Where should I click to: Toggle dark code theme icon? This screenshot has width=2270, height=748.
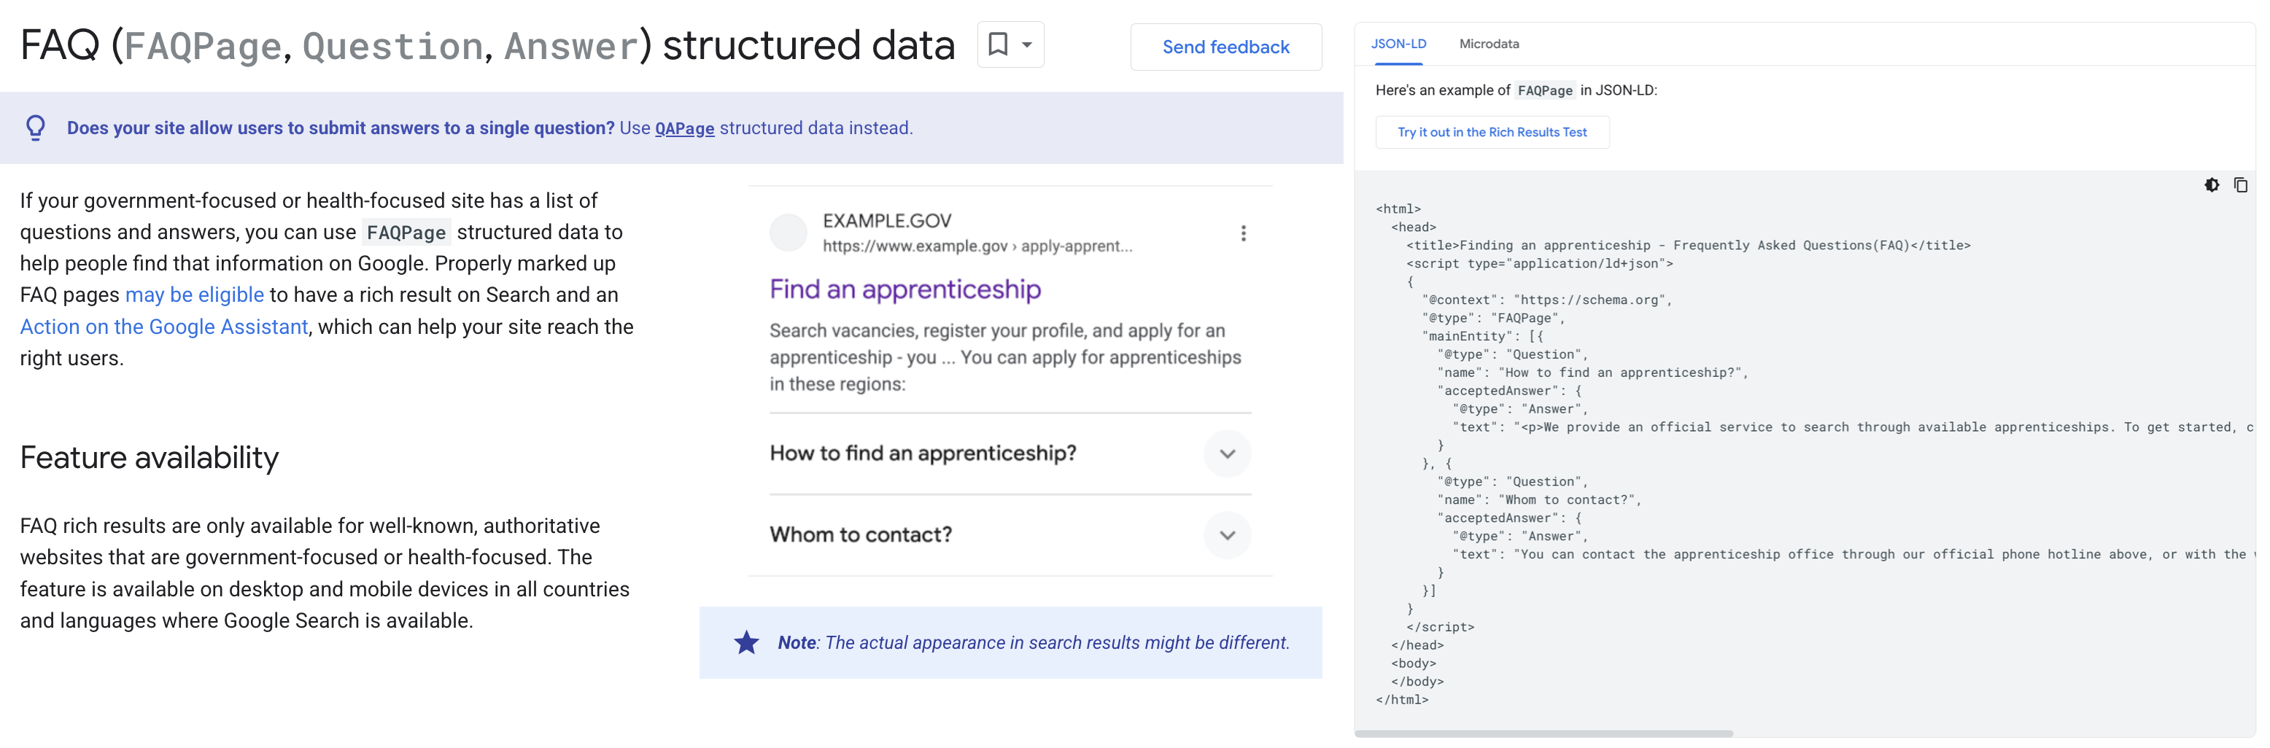click(x=2211, y=185)
